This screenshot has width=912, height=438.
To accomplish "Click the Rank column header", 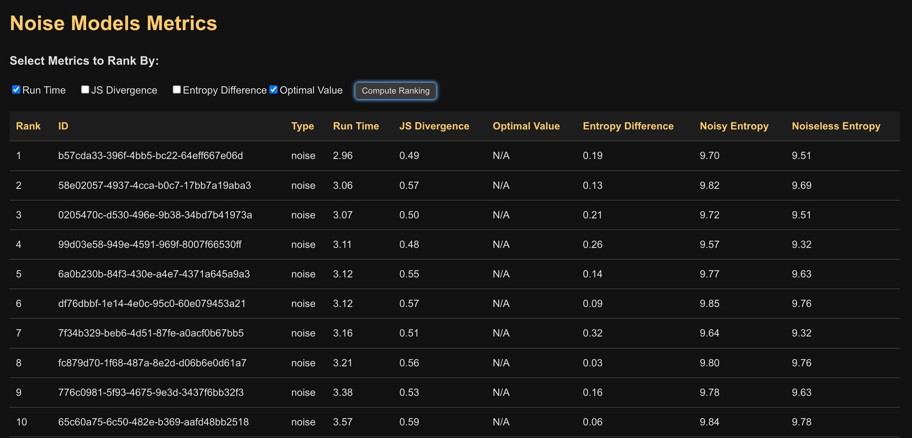I will click(x=28, y=126).
